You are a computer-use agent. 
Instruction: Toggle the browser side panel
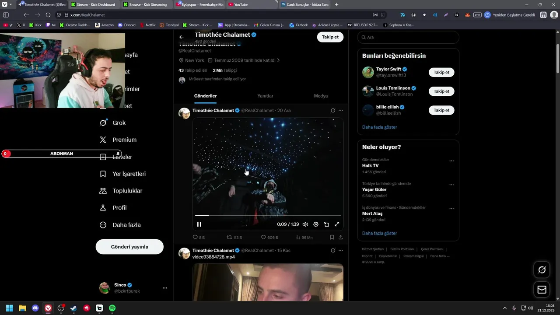(x=6, y=15)
